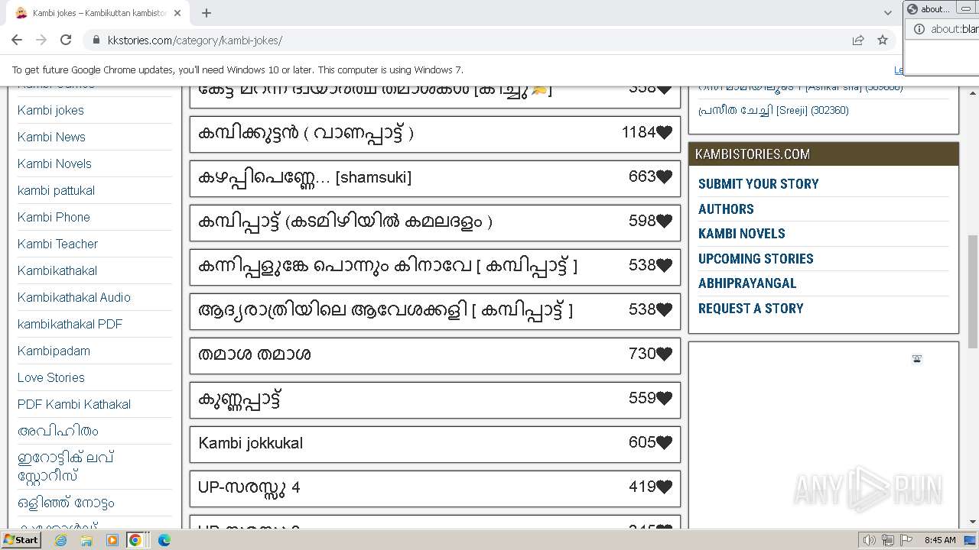
Task: Click KAMBI NOVELS sidebar menu link
Action: click(x=741, y=234)
